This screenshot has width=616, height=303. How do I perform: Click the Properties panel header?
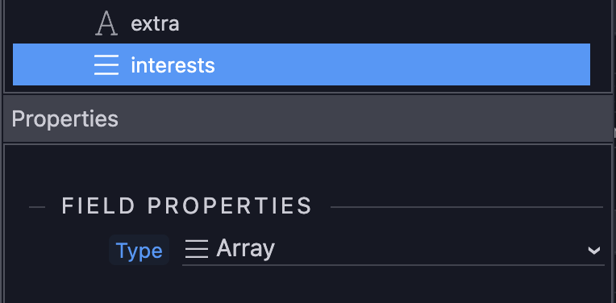pyautogui.click(x=308, y=118)
